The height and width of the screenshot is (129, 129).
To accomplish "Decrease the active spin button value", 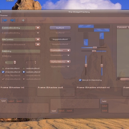I will [x=15, y=63].
